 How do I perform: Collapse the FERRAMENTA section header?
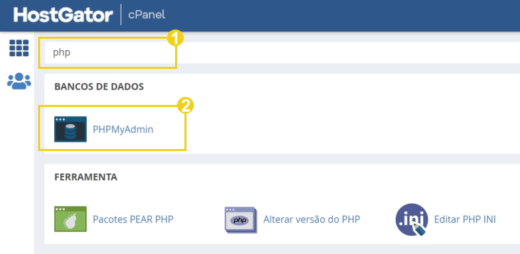pos(86,177)
